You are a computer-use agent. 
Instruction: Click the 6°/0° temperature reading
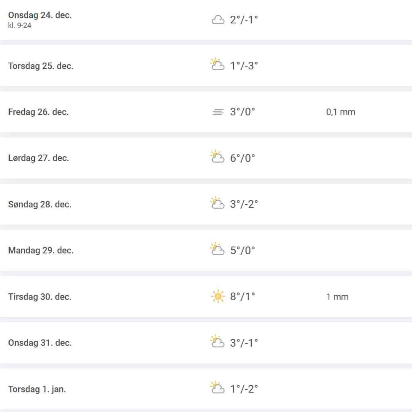tap(243, 158)
